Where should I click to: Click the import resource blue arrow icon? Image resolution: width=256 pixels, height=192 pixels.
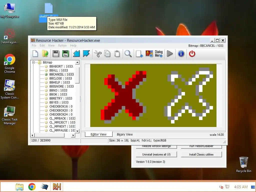[76, 54]
